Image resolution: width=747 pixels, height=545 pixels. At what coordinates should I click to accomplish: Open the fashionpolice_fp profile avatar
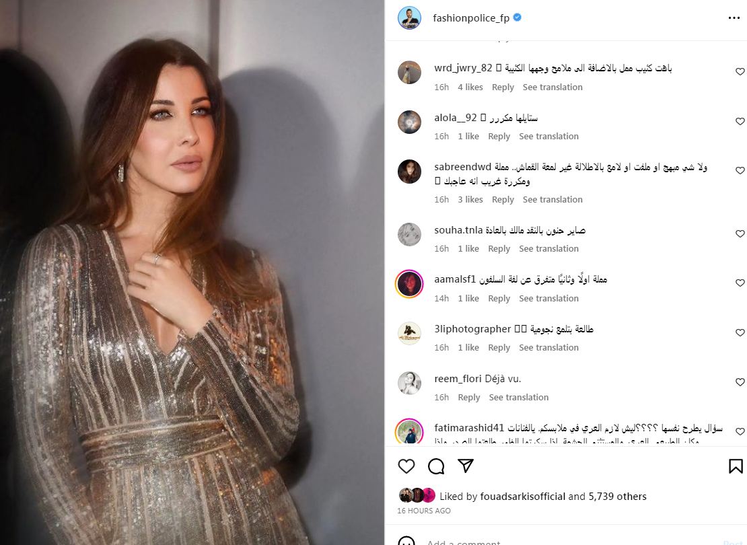pos(409,18)
